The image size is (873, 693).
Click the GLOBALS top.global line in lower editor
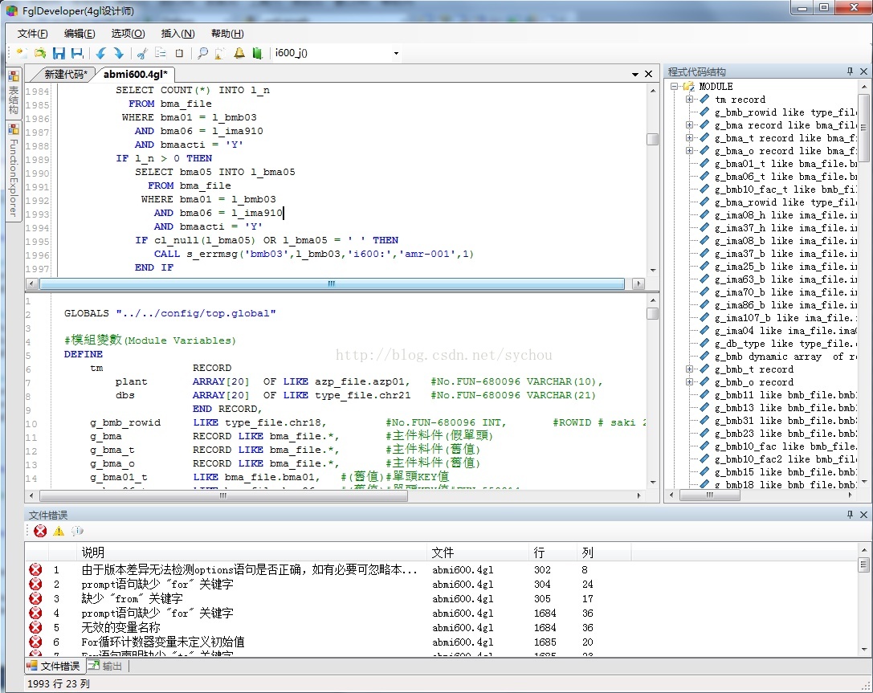[x=169, y=313]
